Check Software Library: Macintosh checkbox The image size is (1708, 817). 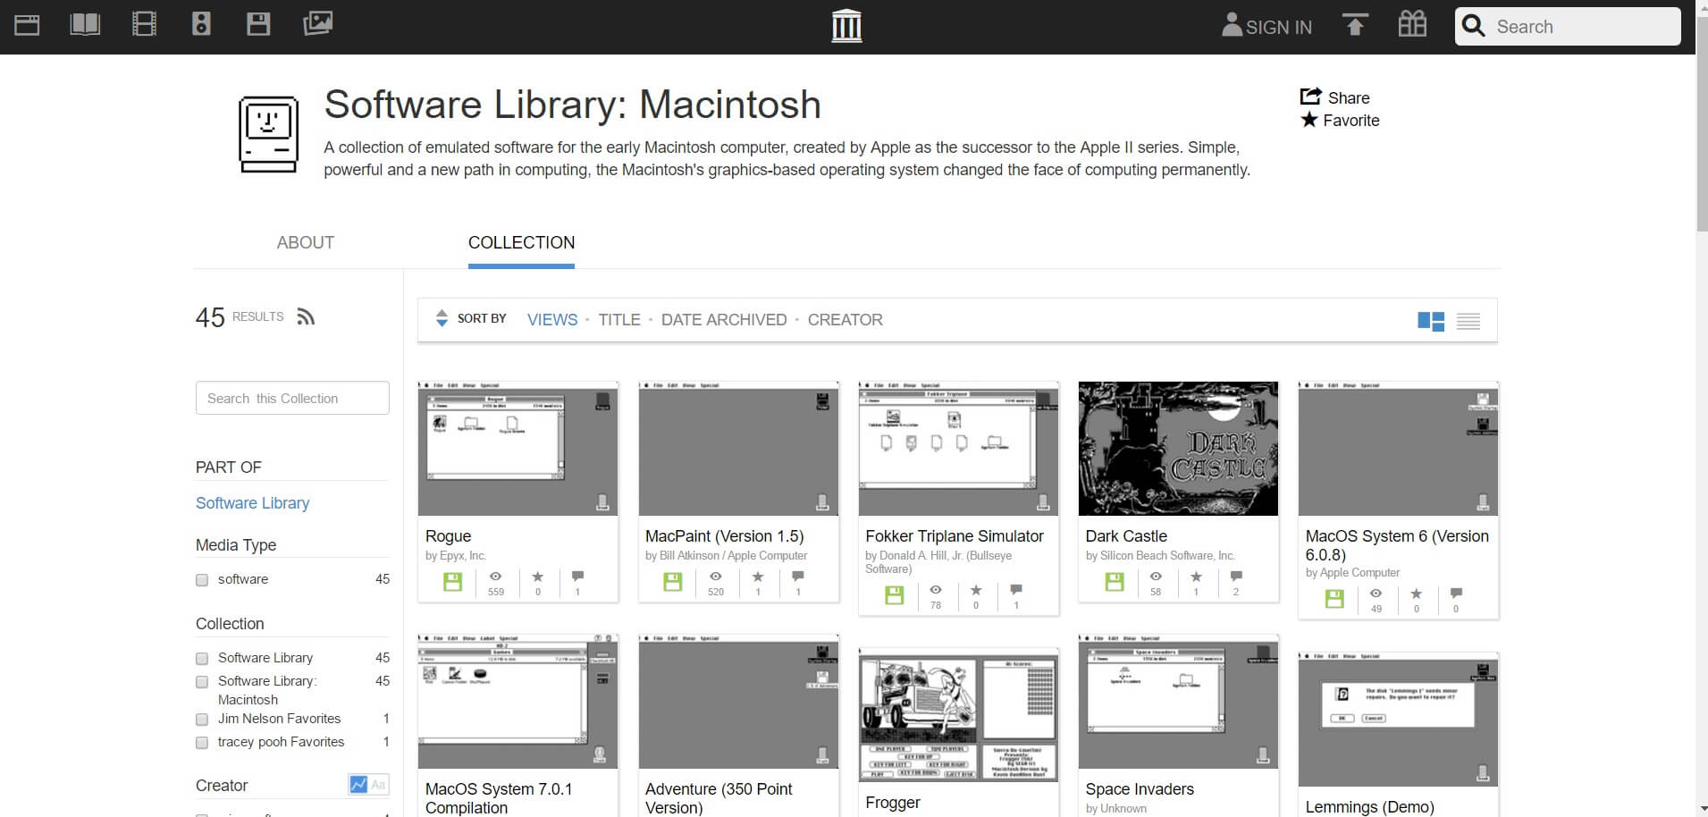(x=202, y=682)
